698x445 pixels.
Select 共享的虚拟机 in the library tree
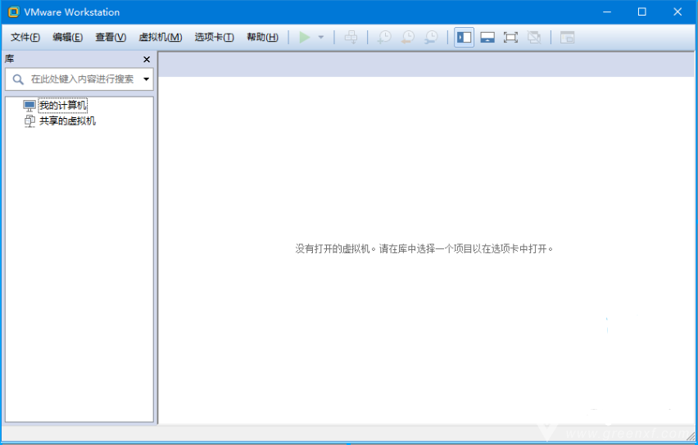pyautogui.click(x=67, y=121)
